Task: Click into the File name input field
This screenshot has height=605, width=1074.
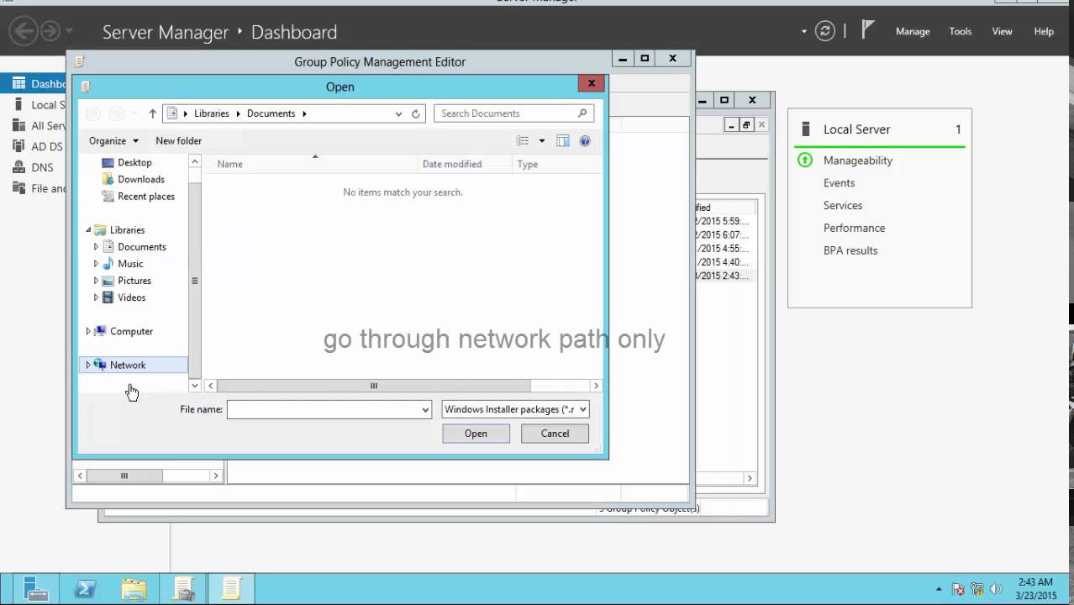Action: [324, 409]
